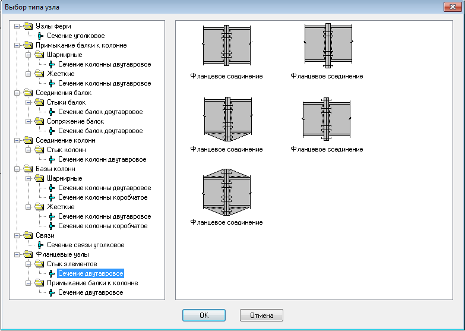465x331 pixels.
Task: Collapse the Фланцевые узлы branch
Action: point(17,254)
